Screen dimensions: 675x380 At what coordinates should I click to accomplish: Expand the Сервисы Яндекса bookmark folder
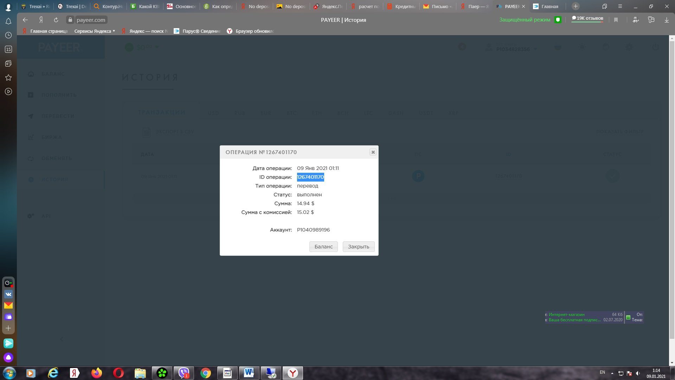click(x=95, y=31)
